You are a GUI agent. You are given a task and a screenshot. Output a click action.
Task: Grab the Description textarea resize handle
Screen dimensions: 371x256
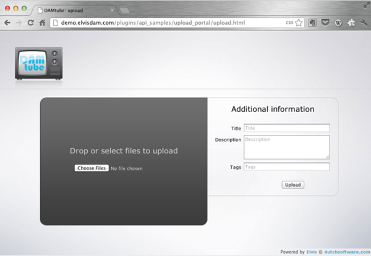point(328,157)
